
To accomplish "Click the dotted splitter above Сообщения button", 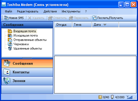I will point(27,58).
